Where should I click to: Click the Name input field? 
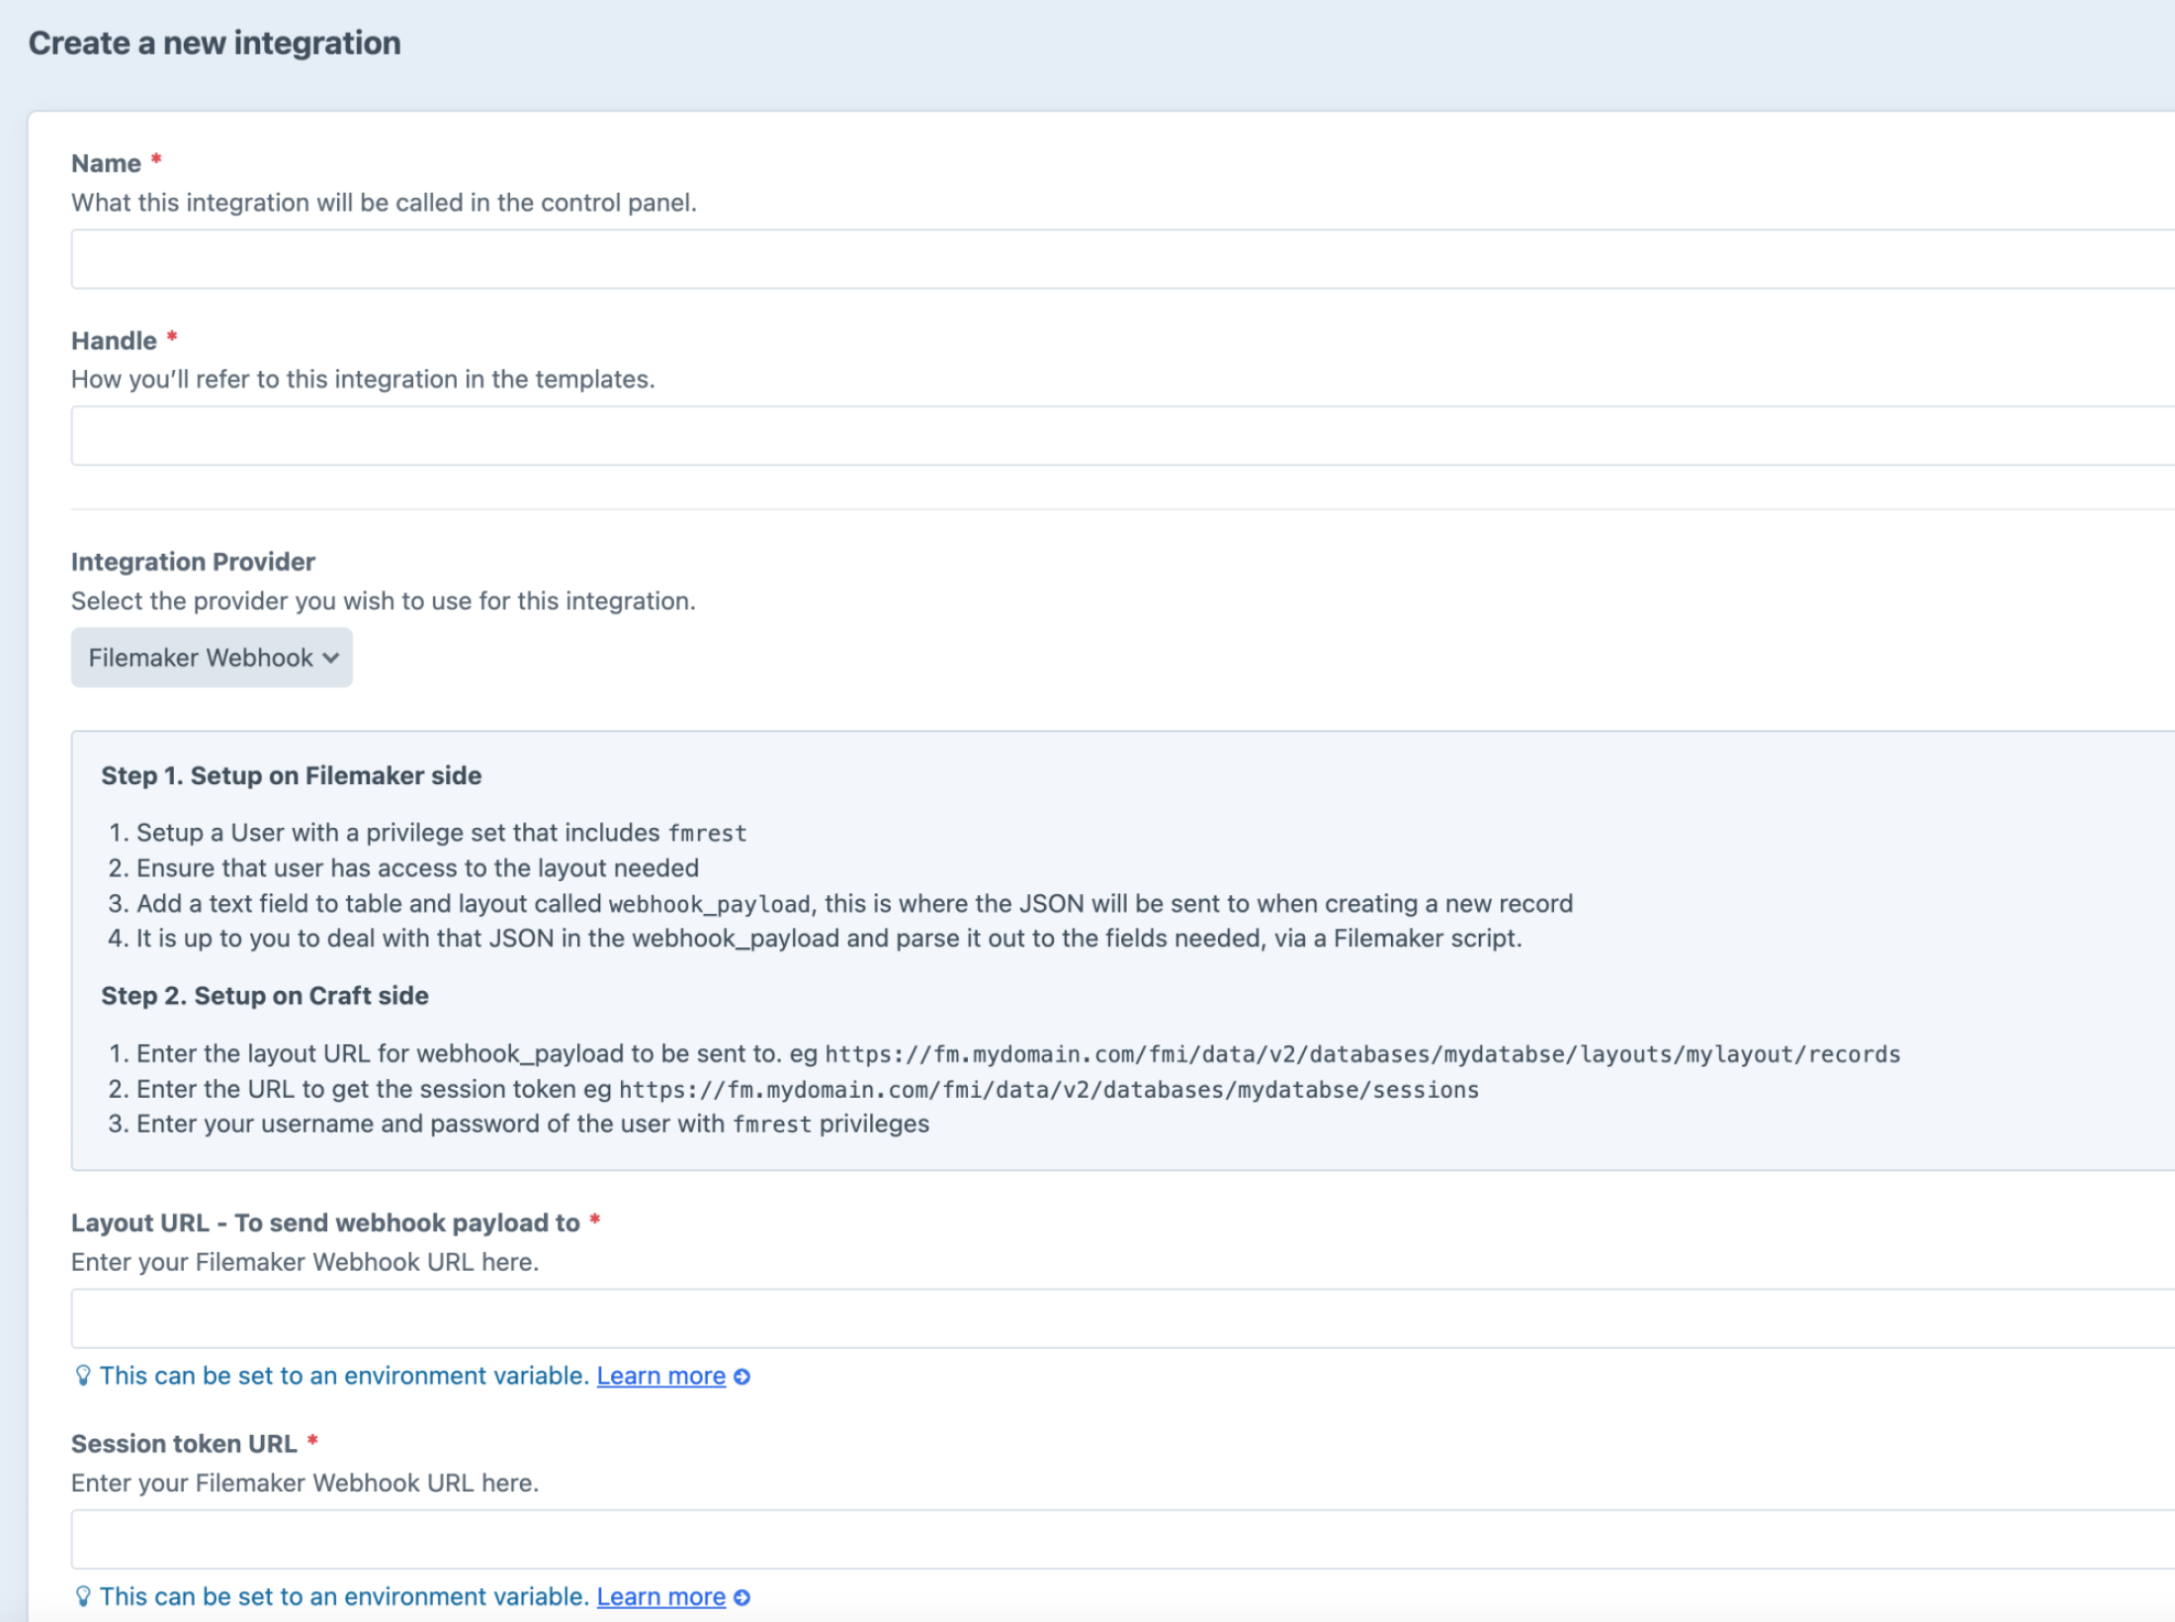point(1123,259)
